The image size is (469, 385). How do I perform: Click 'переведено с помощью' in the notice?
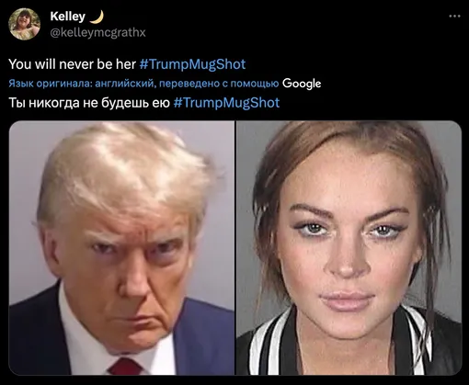click(x=219, y=84)
